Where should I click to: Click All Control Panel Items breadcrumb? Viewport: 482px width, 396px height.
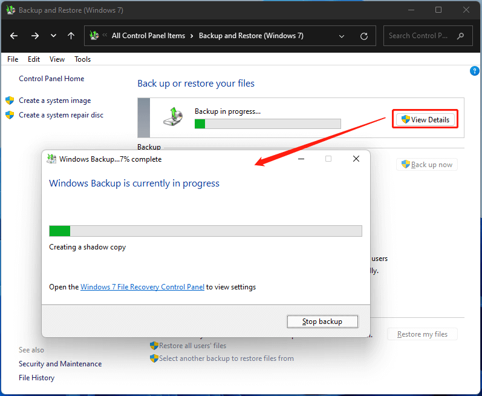[x=148, y=36]
